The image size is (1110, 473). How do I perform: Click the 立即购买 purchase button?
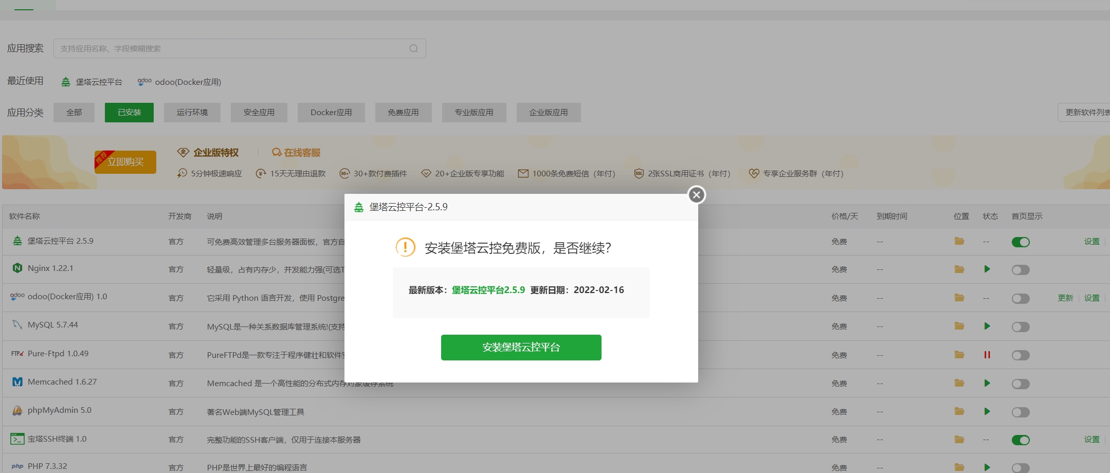tap(125, 162)
